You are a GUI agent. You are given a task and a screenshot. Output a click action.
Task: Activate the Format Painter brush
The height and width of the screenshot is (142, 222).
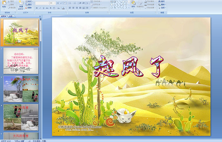tap(9, 8)
